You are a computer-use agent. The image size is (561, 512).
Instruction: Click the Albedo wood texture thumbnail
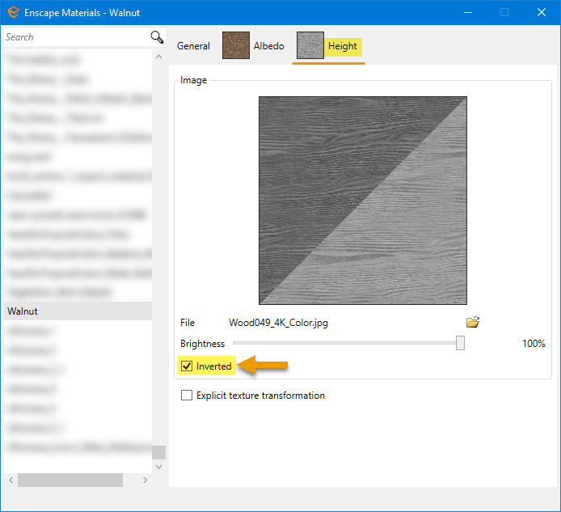click(x=236, y=46)
